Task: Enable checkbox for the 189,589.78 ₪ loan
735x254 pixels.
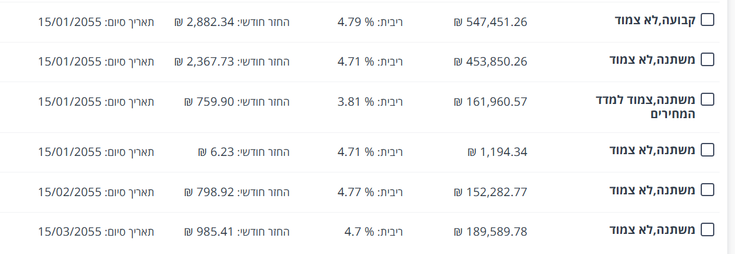Action: click(707, 229)
